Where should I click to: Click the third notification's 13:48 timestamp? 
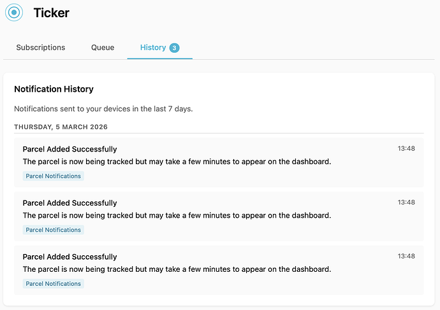pyautogui.click(x=406, y=256)
